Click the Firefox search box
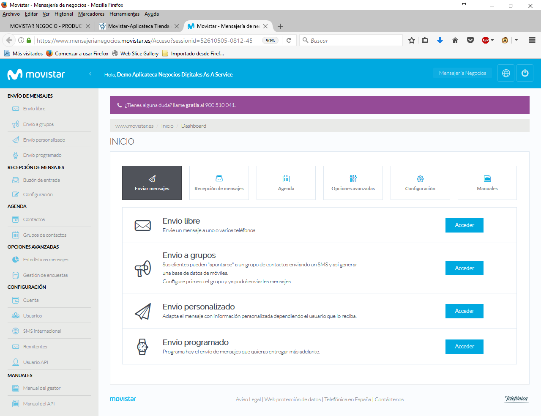The height and width of the screenshot is (416, 541). click(351, 41)
